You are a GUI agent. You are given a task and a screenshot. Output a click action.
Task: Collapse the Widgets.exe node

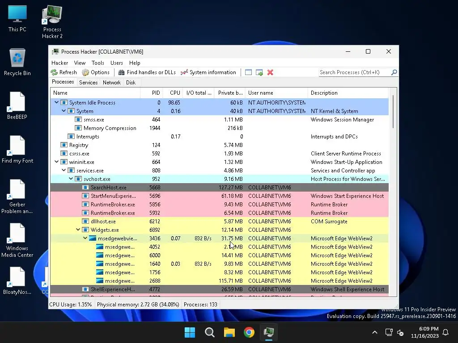click(x=78, y=230)
